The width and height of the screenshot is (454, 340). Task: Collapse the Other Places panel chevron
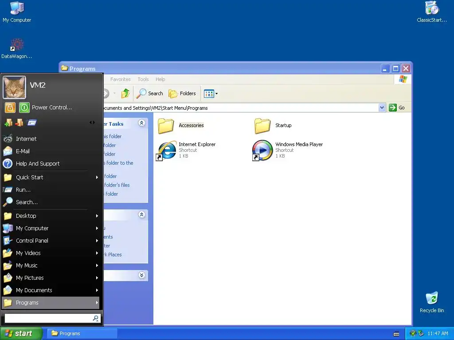pyautogui.click(x=141, y=215)
